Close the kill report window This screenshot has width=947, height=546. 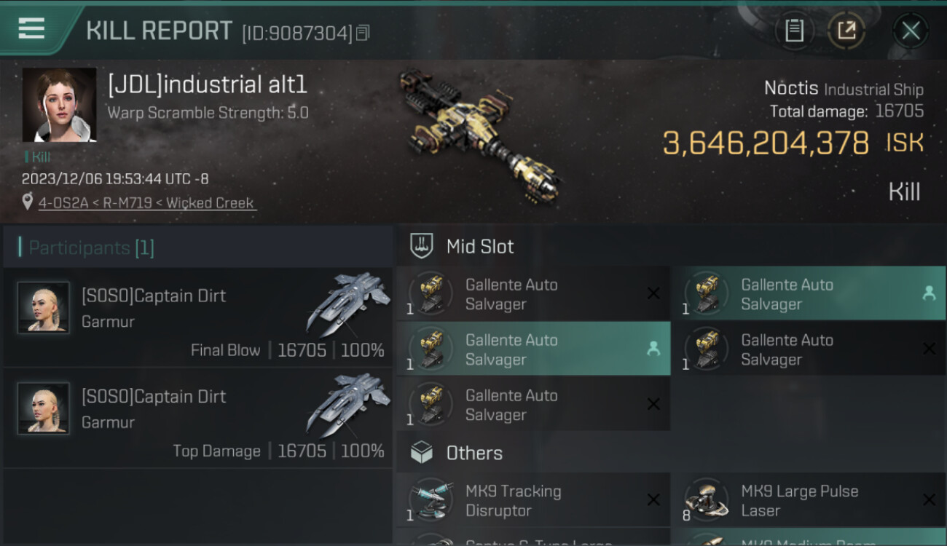[x=911, y=31]
